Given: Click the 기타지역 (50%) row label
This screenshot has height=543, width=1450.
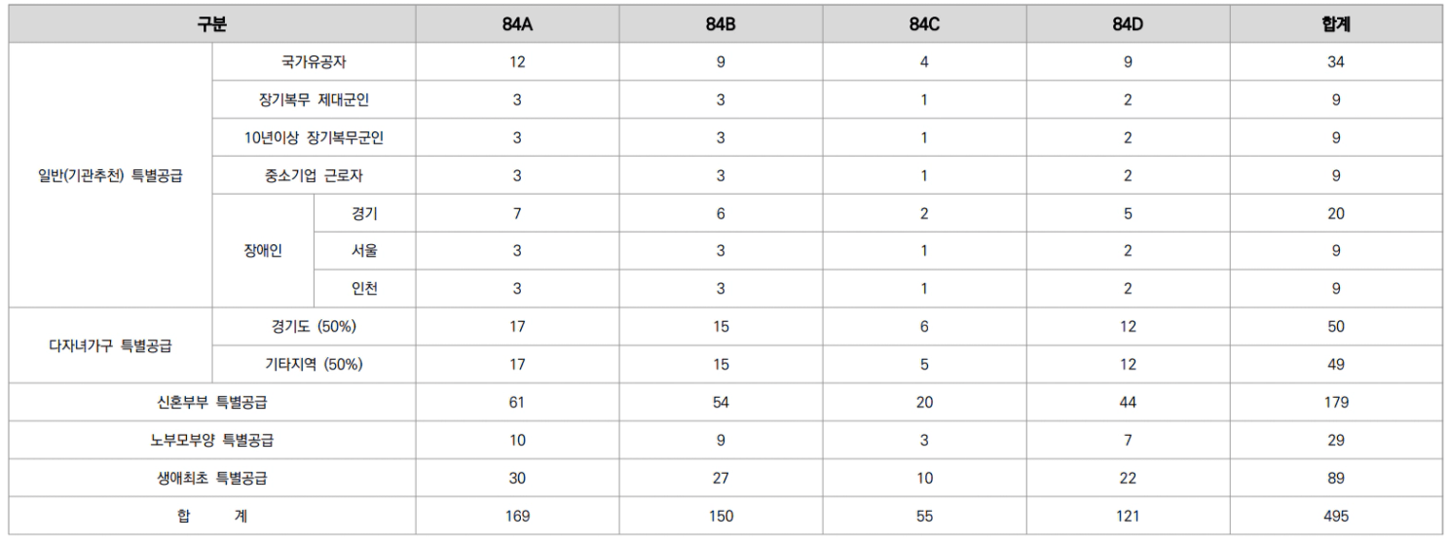Looking at the screenshot, I should coord(314,365).
